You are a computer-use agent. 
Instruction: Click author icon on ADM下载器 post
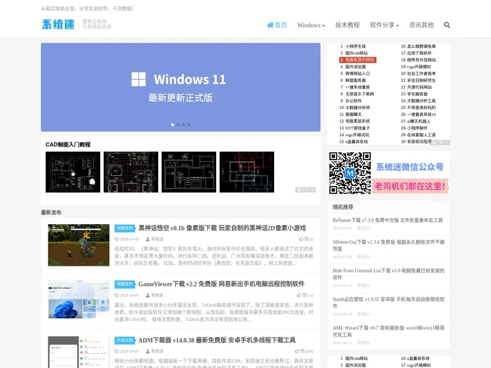148,351
